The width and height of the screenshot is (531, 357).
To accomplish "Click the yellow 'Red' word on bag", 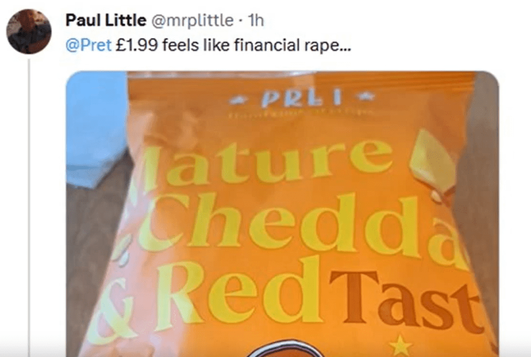I will coord(239,291).
